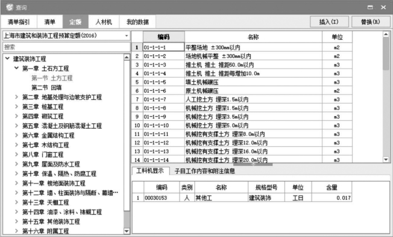
Task: Select code cell 01-1-1-14
Action: coord(164,160)
